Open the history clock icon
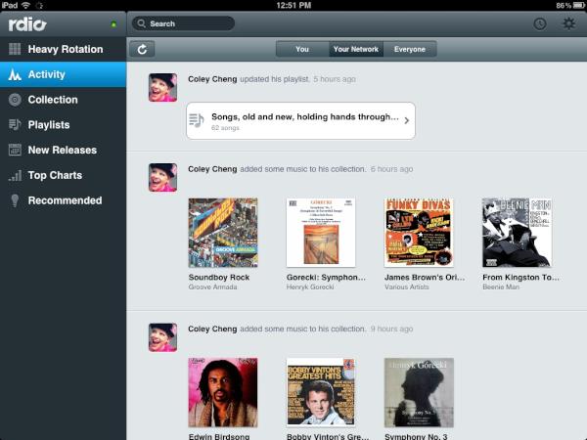587x440 pixels. 539,23
